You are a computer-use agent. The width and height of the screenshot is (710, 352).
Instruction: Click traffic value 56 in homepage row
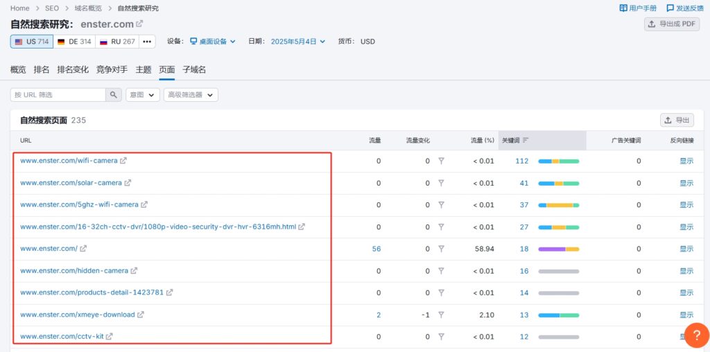tap(376, 248)
